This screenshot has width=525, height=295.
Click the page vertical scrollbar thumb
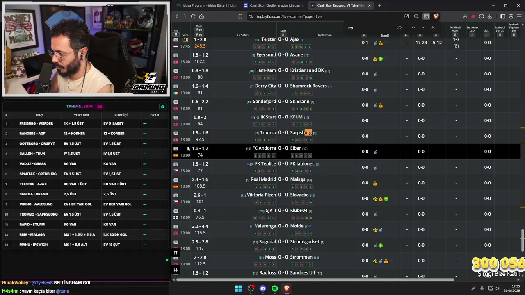(523, 241)
